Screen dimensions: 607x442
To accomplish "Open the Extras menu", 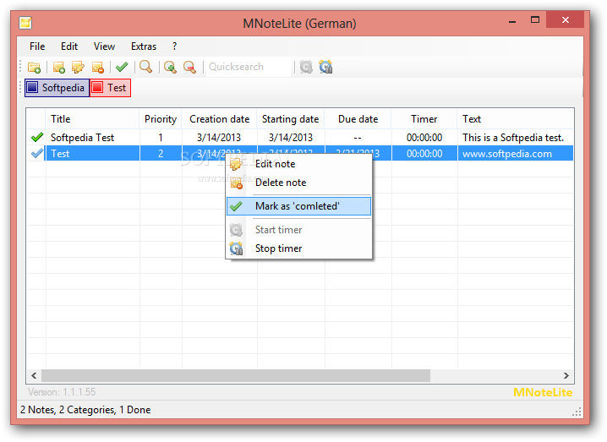I will pos(144,46).
